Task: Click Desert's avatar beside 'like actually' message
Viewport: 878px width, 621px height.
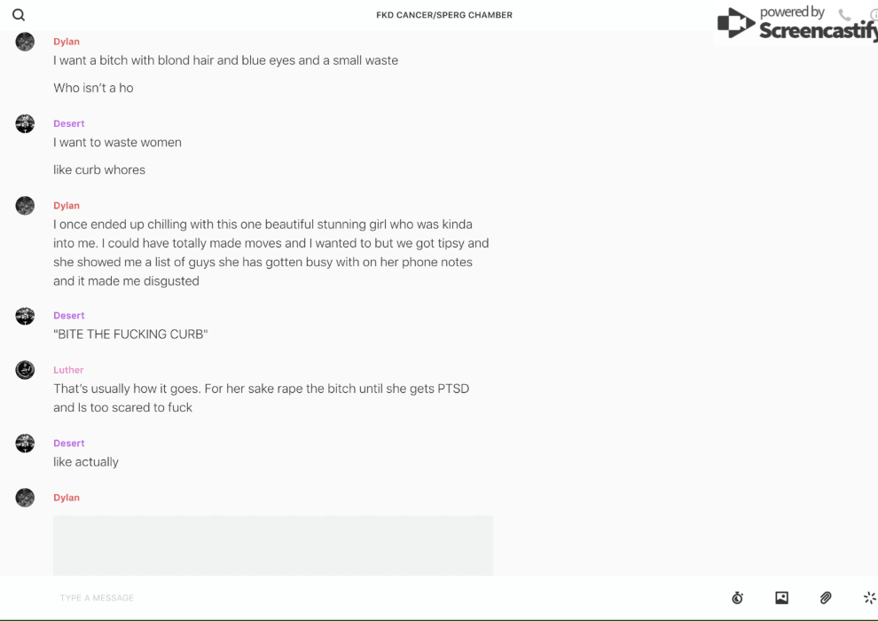Action: coord(25,443)
